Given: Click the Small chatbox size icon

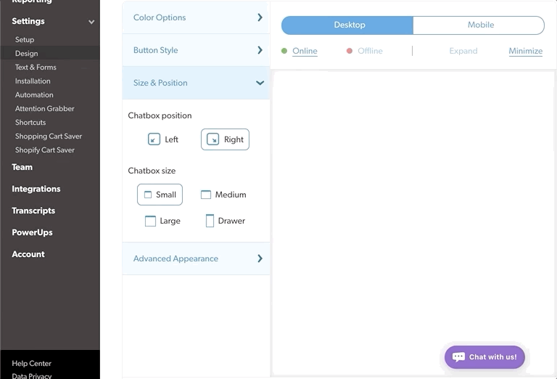Looking at the screenshot, I should pyautogui.click(x=148, y=195).
